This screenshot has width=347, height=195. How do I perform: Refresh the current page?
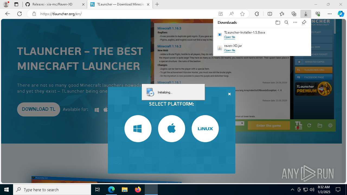click(x=20, y=14)
